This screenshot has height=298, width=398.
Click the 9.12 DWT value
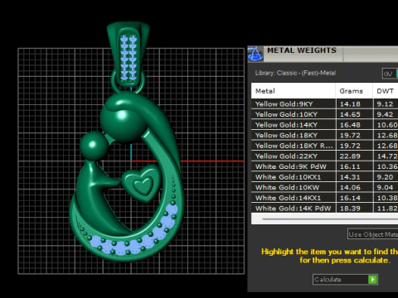pyautogui.click(x=385, y=104)
